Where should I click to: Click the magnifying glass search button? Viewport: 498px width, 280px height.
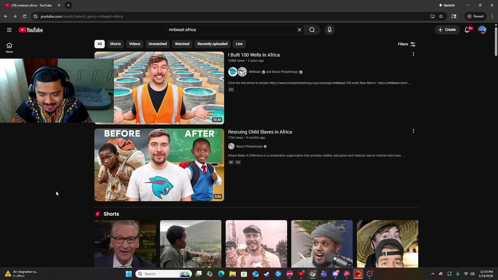312,30
